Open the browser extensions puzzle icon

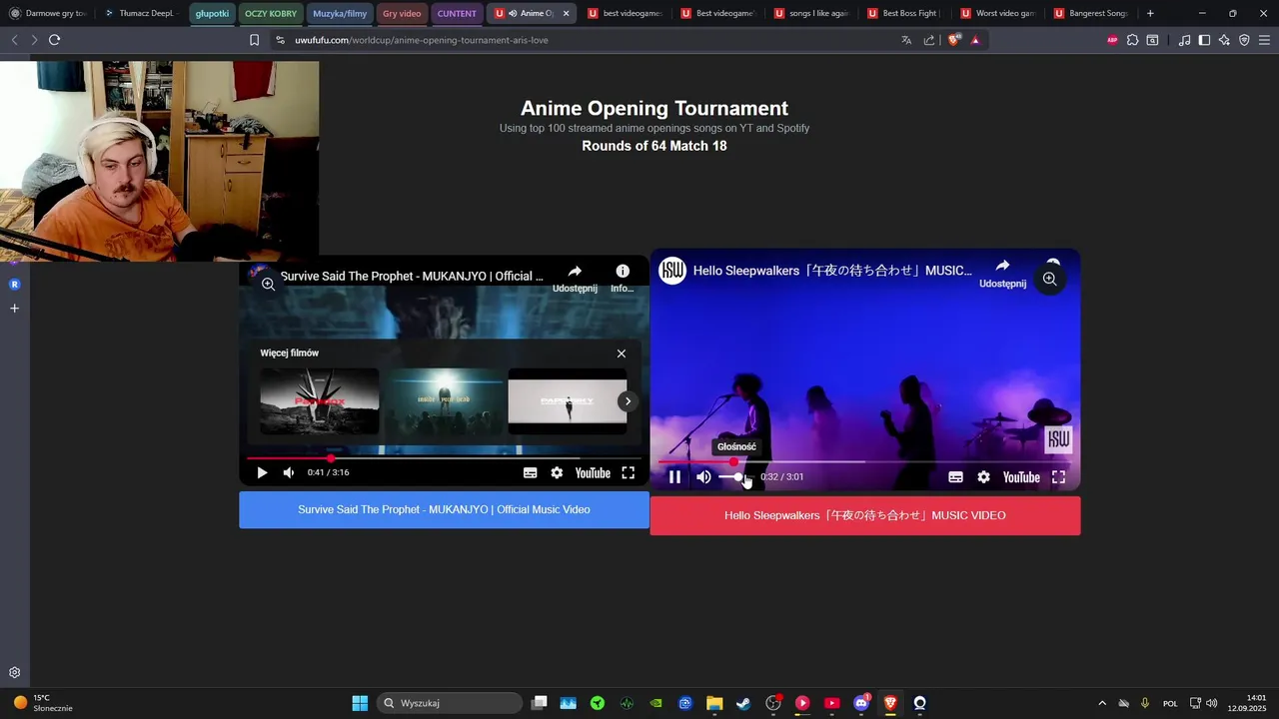click(x=1132, y=40)
